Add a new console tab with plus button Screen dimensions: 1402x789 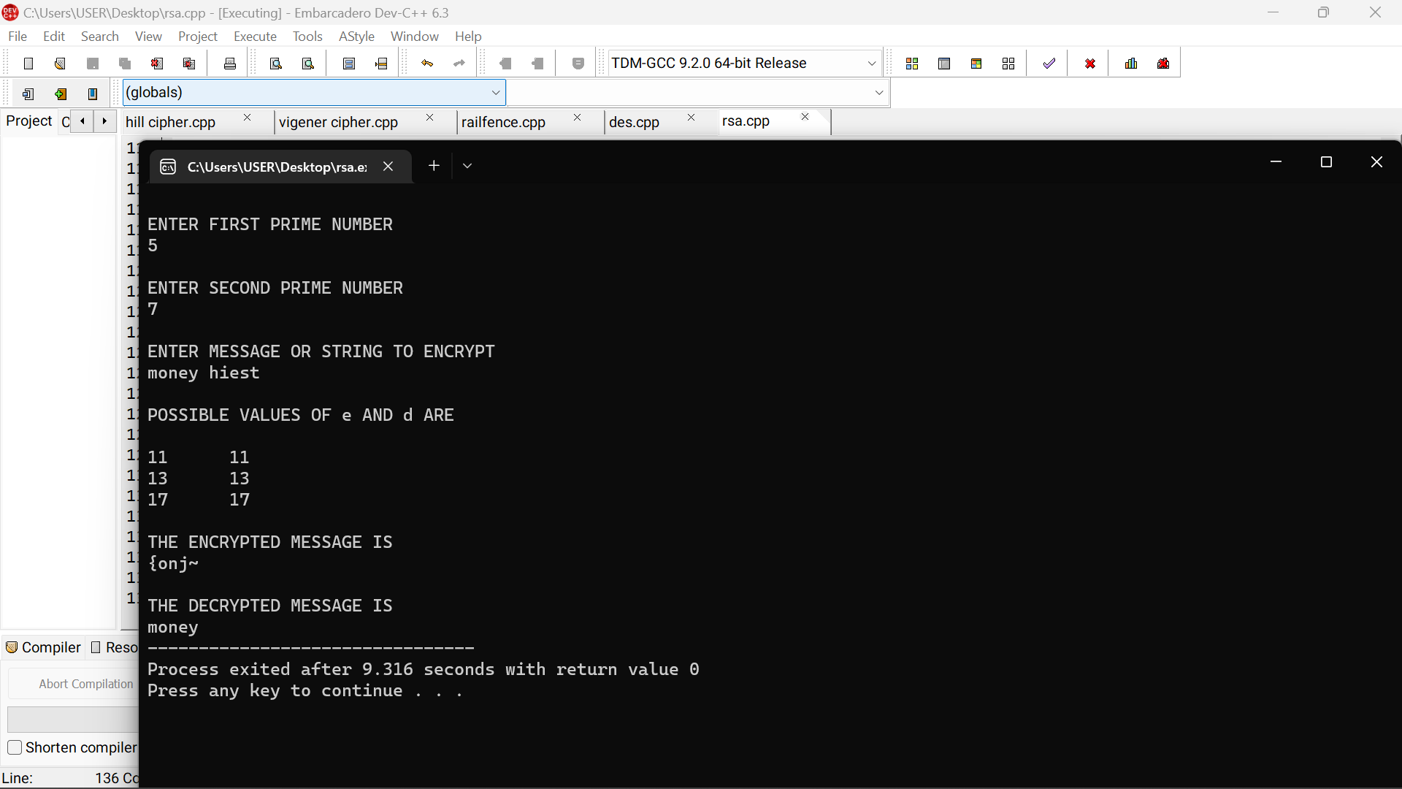434,166
